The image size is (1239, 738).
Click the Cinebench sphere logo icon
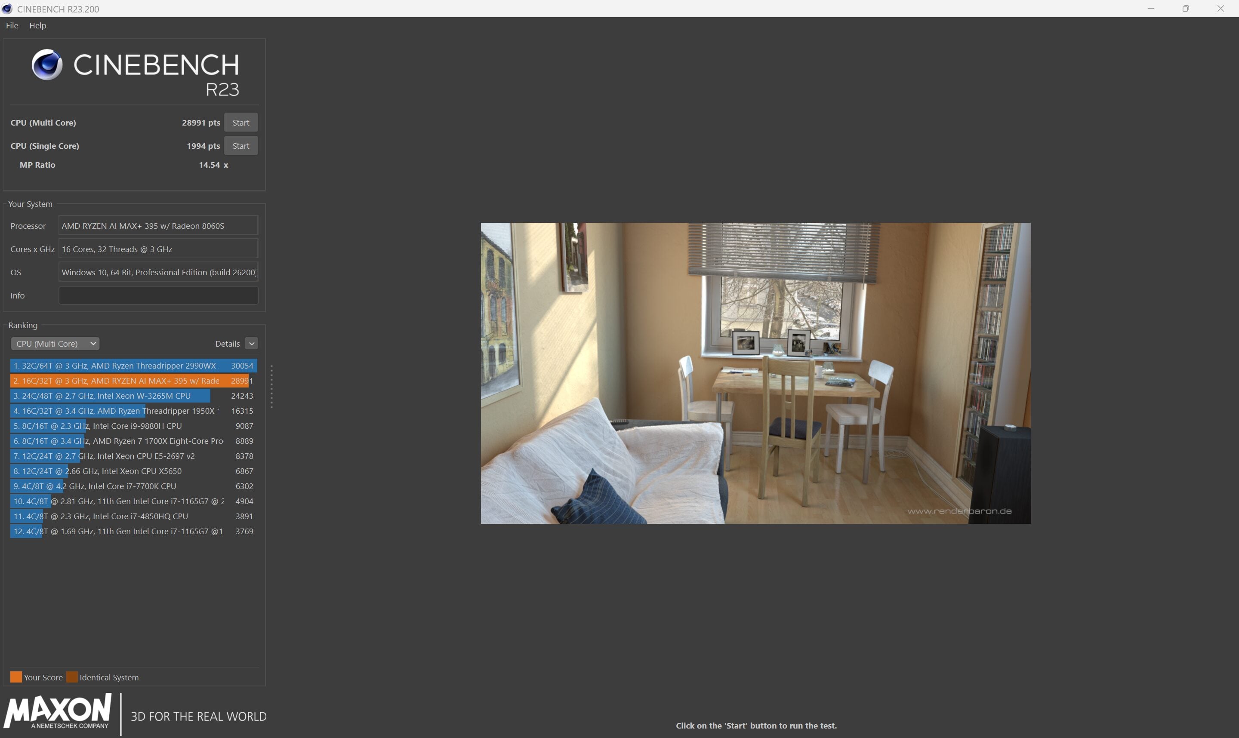coord(47,65)
